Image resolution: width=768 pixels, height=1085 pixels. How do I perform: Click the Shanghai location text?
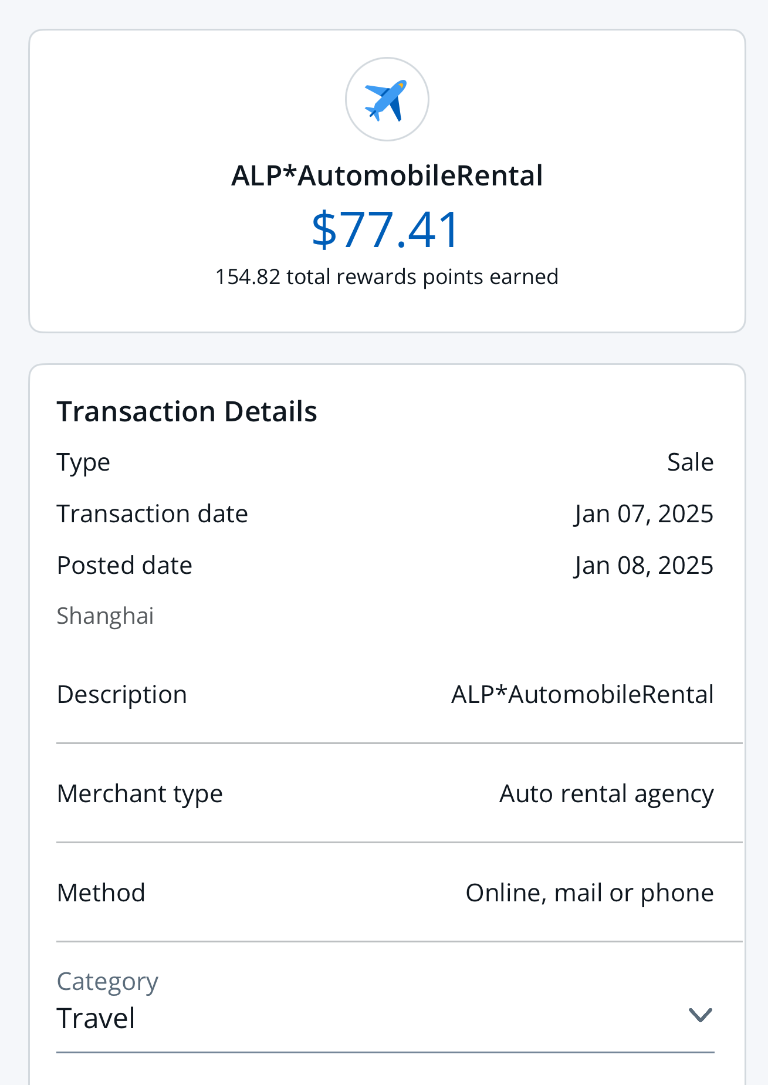105,616
